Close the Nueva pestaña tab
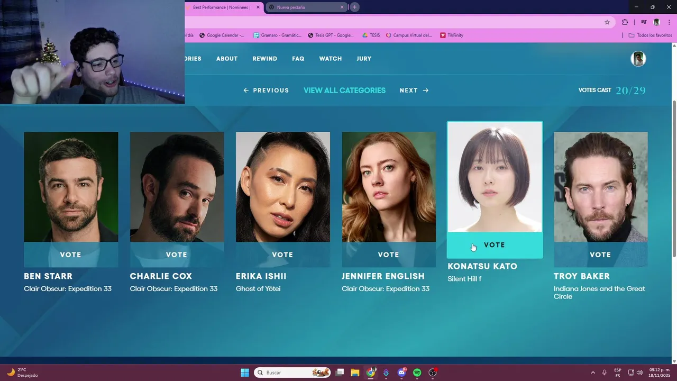This screenshot has height=381, width=677. click(x=342, y=7)
